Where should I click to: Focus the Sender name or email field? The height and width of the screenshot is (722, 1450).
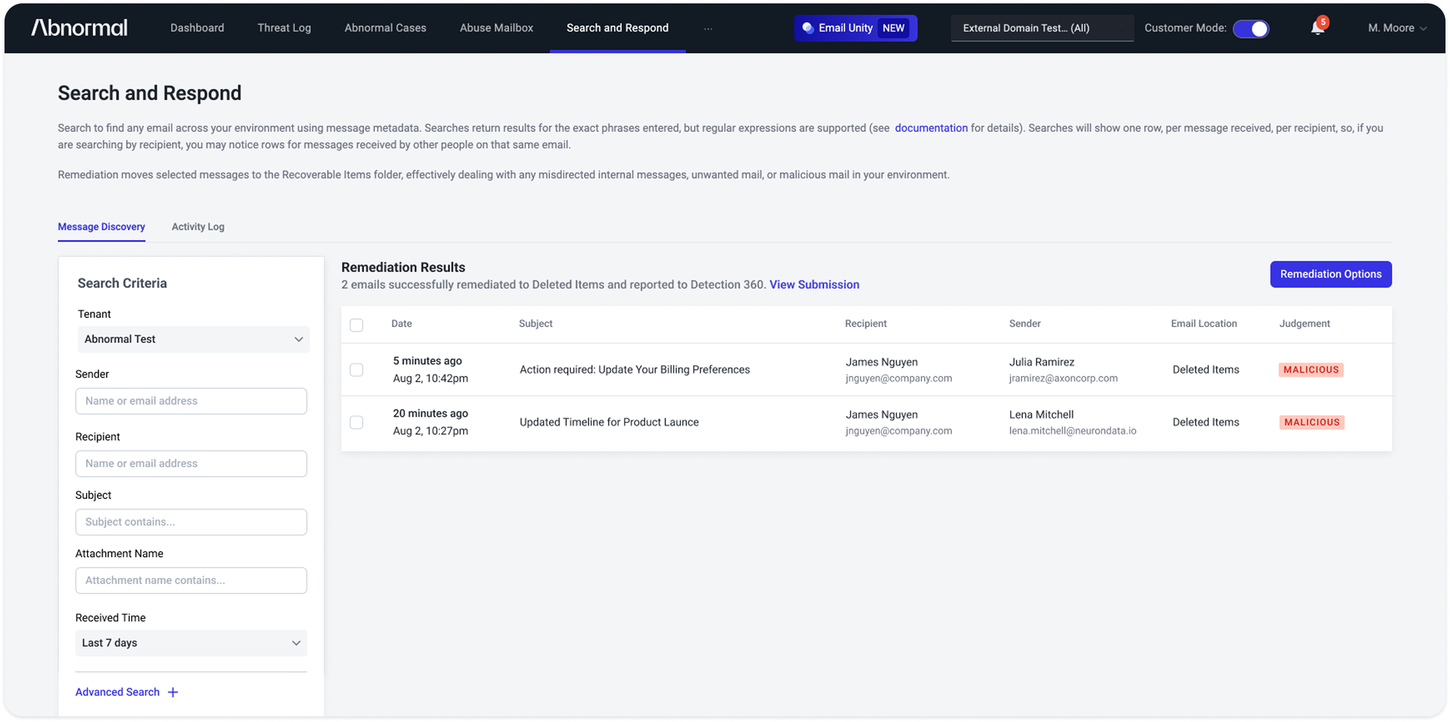(191, 401)
